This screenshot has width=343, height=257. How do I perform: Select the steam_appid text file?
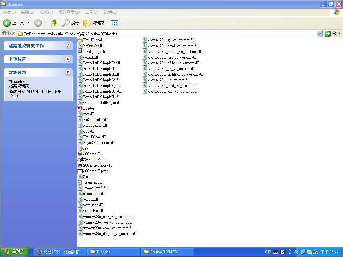point(92,182)
